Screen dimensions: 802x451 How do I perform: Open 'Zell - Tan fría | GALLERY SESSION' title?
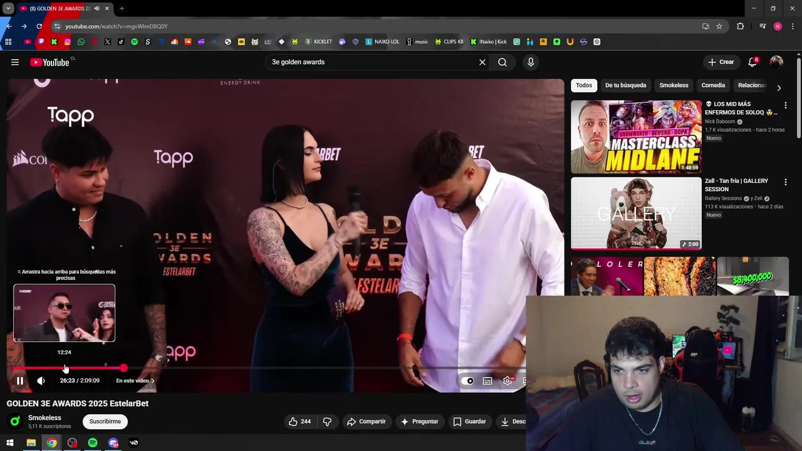(x=736, y=185)
